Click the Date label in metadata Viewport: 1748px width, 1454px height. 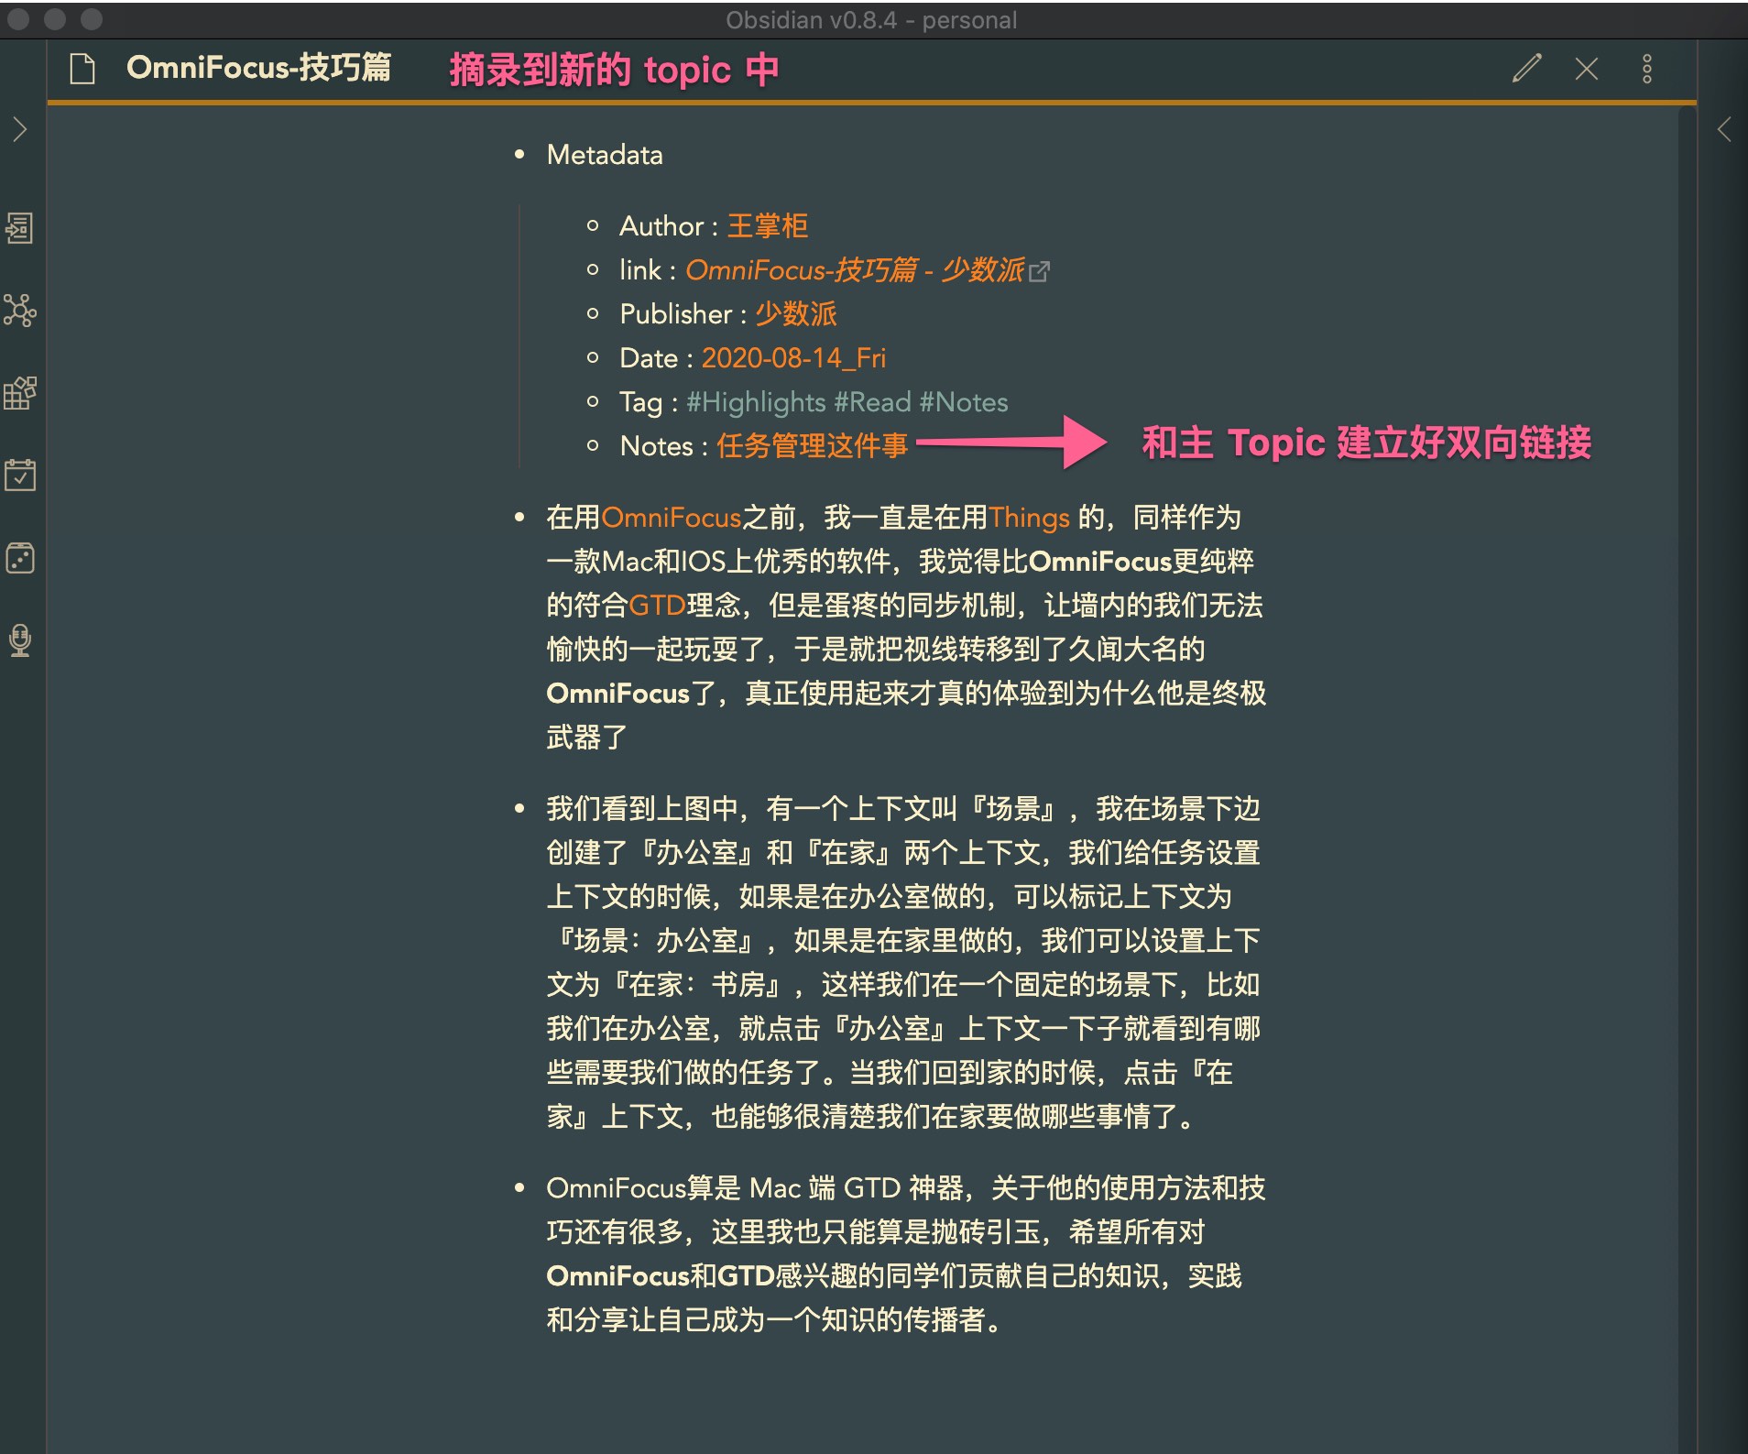pyautogui.click(x=649, y=357)
